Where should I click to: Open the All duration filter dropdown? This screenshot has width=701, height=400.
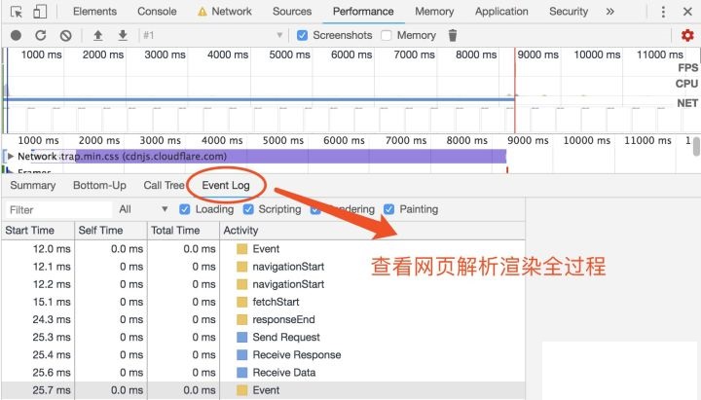[143, 209]
